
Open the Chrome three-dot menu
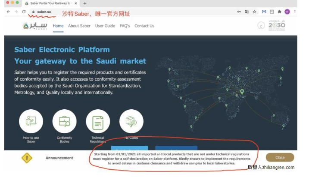click(x=295, y=12)
